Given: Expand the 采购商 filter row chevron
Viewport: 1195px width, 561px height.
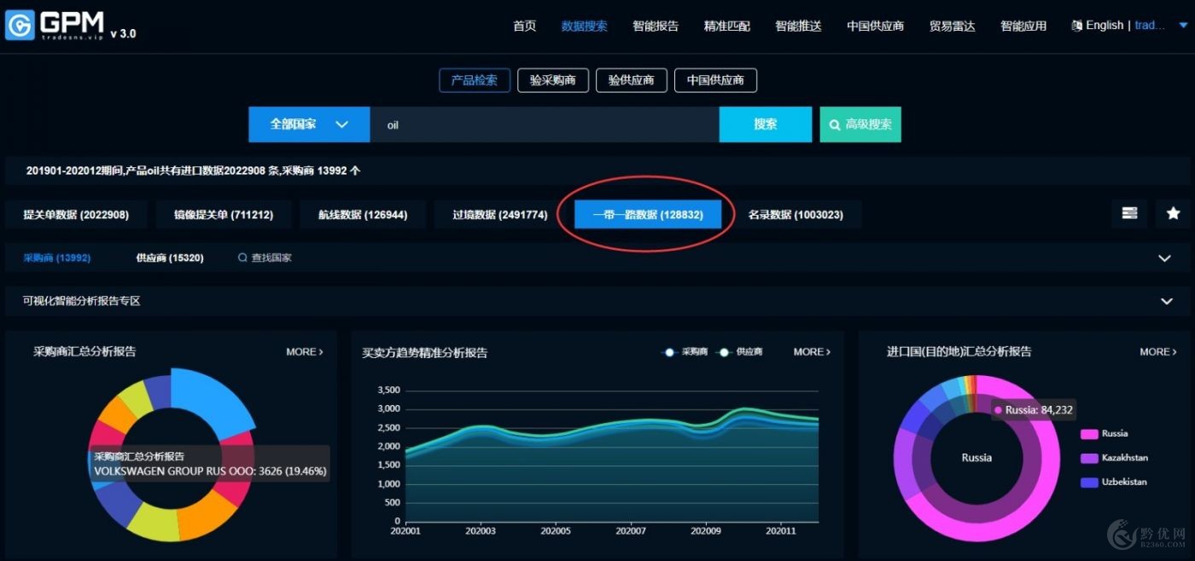Looking at the screenshot, I should (1164, 258).
